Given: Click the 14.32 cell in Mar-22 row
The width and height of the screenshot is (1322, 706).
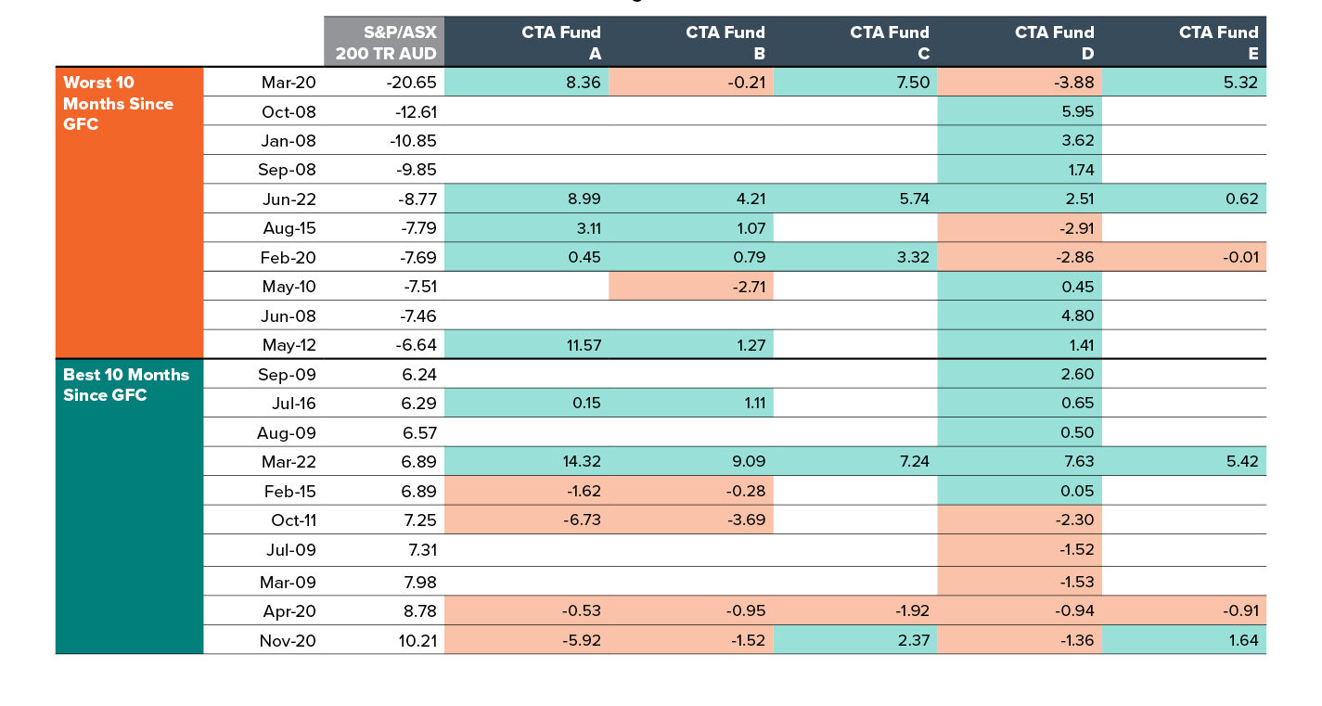Looking at the screenshot, I should pos(575,462).
